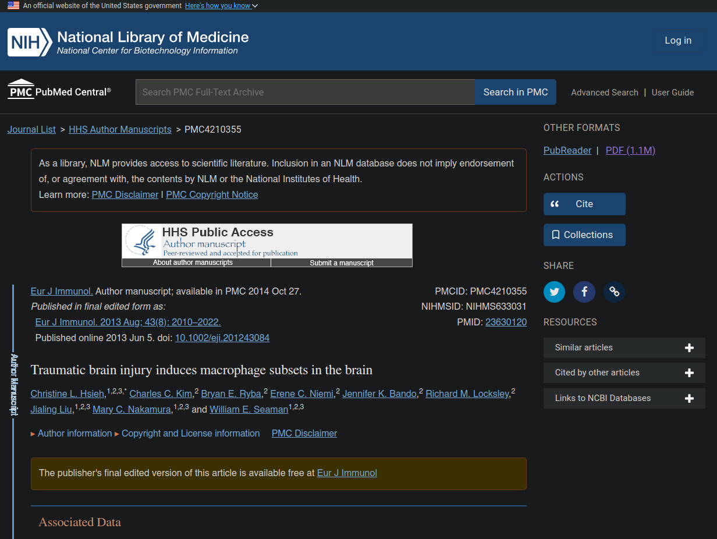This screenshot has width=717, height=539.
Task: Click the HHS eagle logo
Action: (141, 241)
